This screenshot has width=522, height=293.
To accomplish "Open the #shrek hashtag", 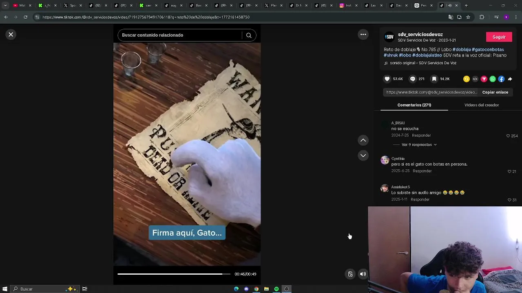I will pos(391,55).
